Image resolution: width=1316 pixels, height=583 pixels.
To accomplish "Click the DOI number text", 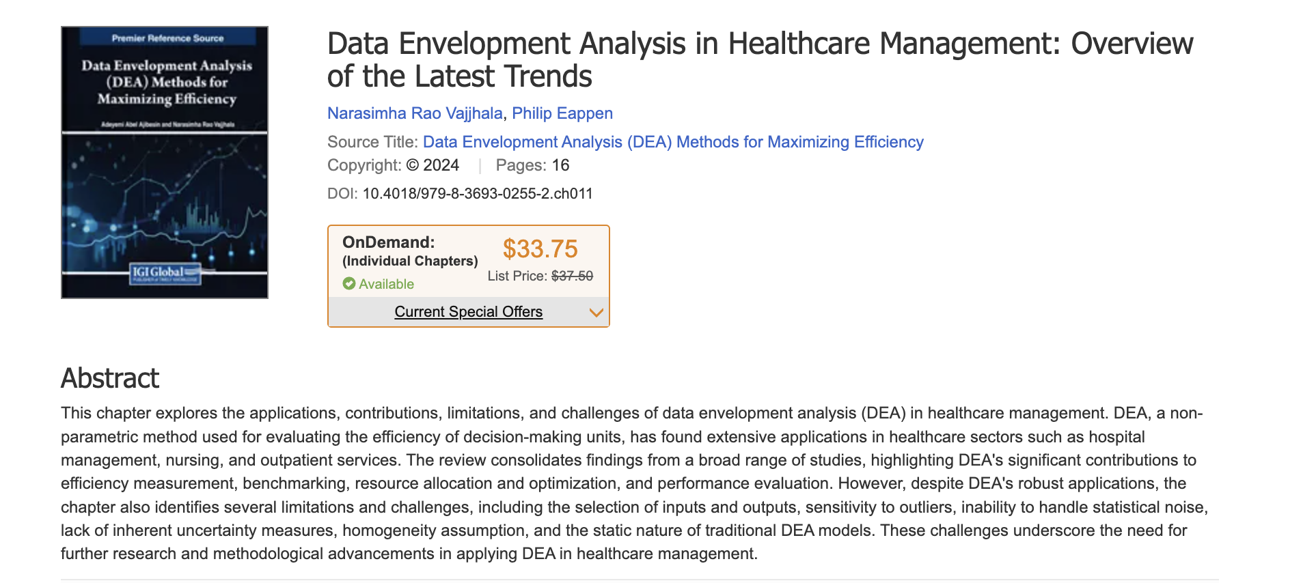I will [x=478, y=194].
